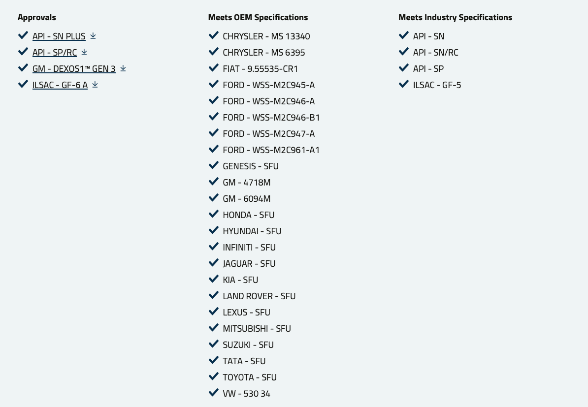Click the checkmark beside VW - 530 34
This screenshot has width=588, height=407.
214,393
